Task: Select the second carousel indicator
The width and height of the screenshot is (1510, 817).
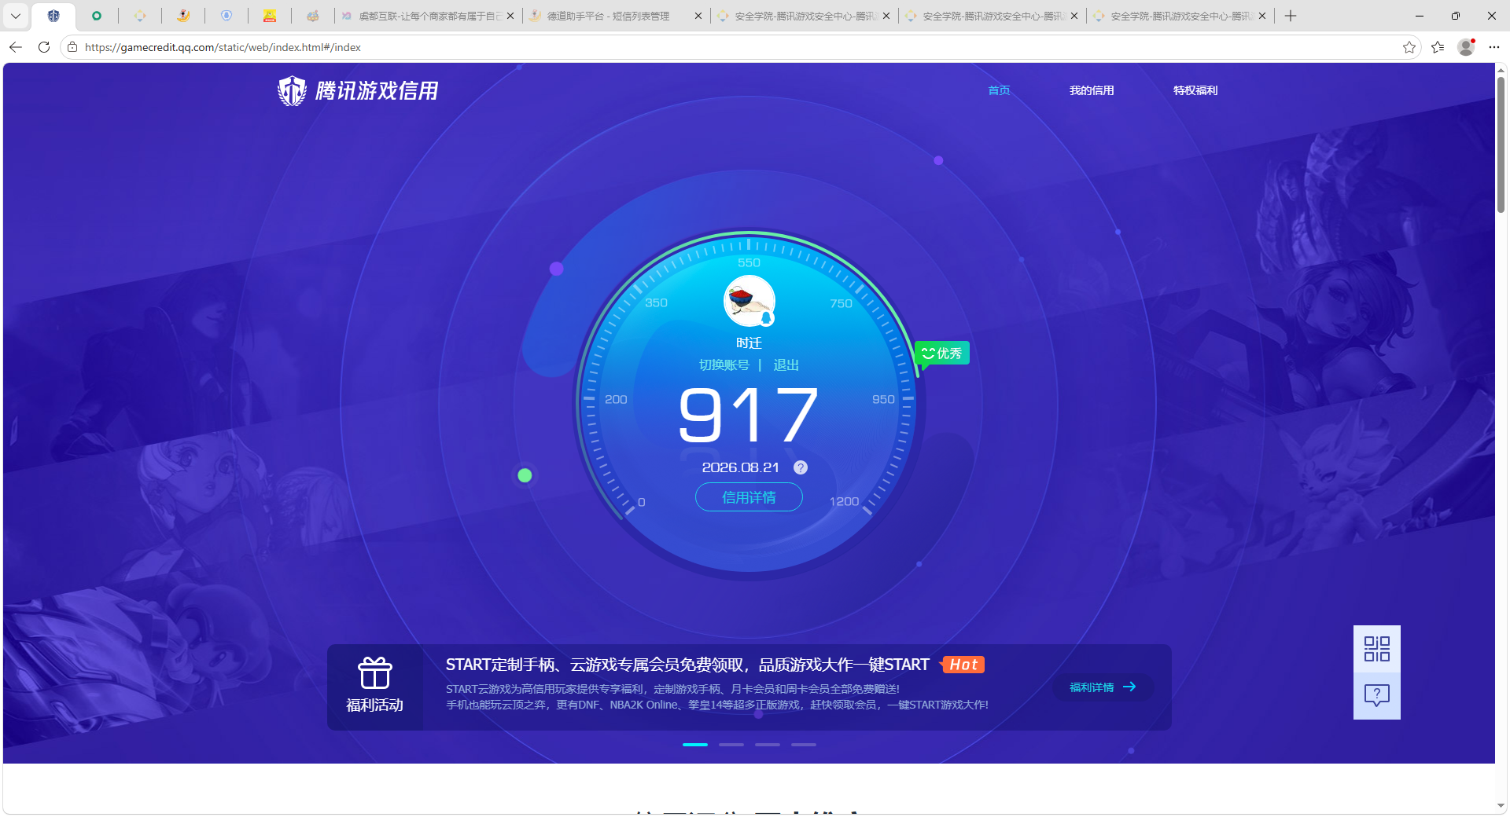Action: click(731, 744)
